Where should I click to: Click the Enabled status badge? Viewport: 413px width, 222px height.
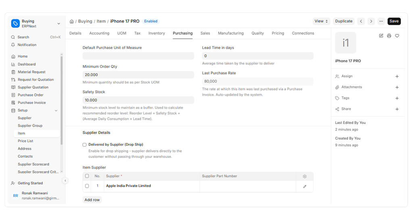tap(151, 21)
